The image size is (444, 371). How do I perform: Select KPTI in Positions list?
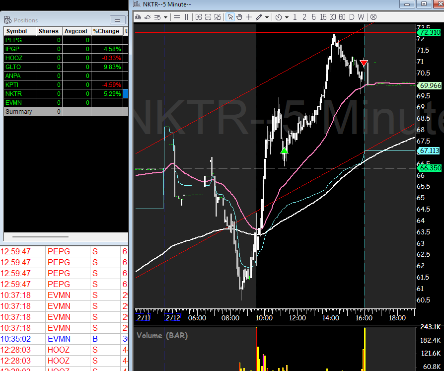click(x=12, y=84)
